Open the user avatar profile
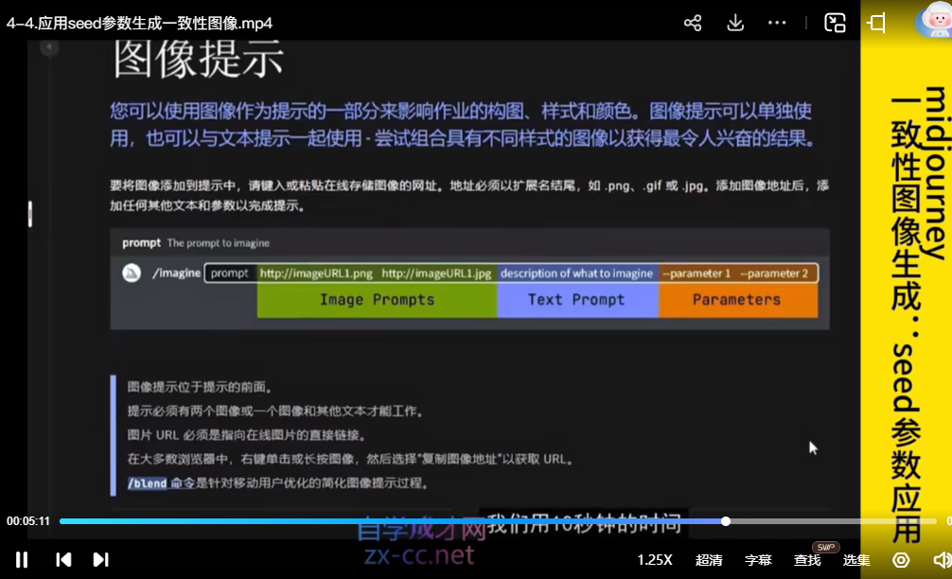Image resolution: width=952 pixels, height=579 pixels. coord(935,20)
